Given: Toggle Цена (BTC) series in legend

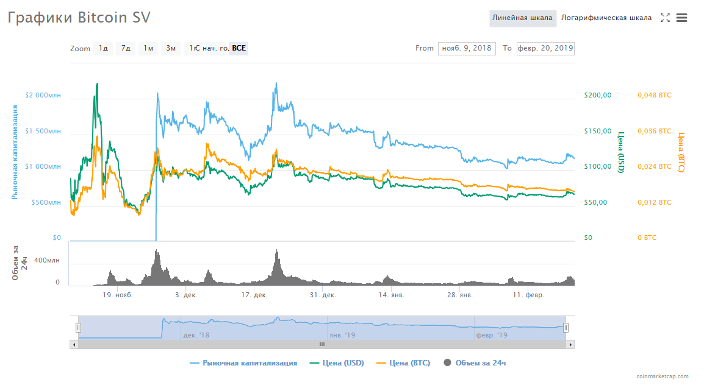Looking at the screenshot, I should (x=403, y=363).
